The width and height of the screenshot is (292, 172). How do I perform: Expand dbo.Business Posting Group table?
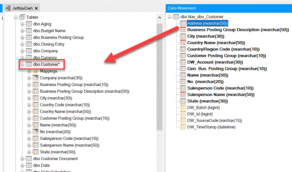point(22,37)
